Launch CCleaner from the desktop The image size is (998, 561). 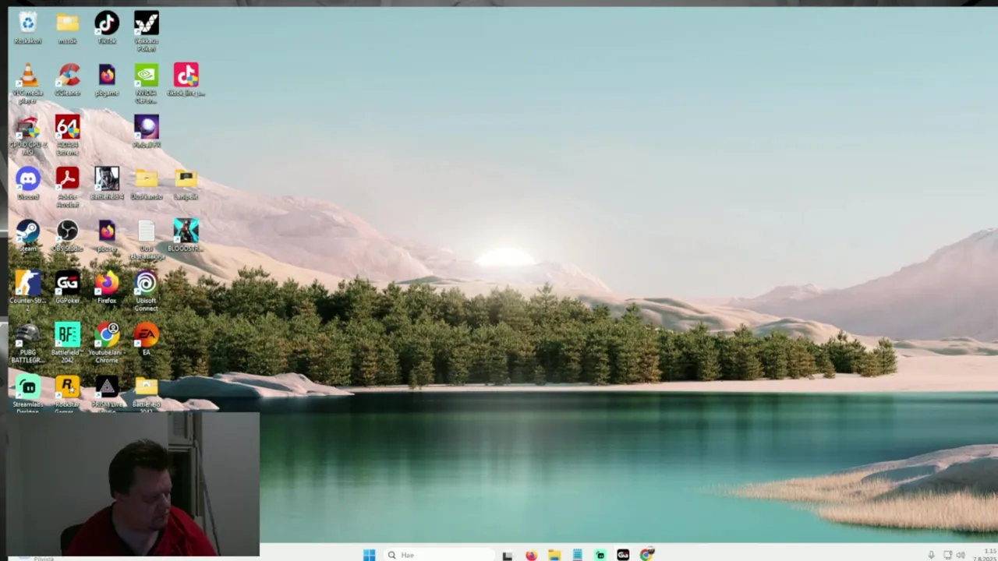[x=68, y=79]
